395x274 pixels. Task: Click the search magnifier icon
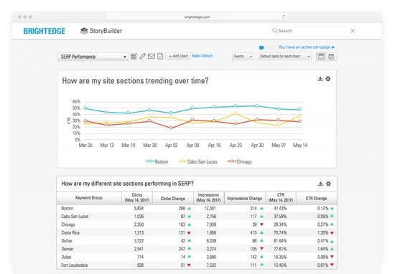pos(274,31)
